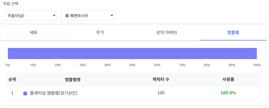Image resolution: width=269 pixels, height=108 pixels.
Task: Open the 무기 tab
Action: 100,33
